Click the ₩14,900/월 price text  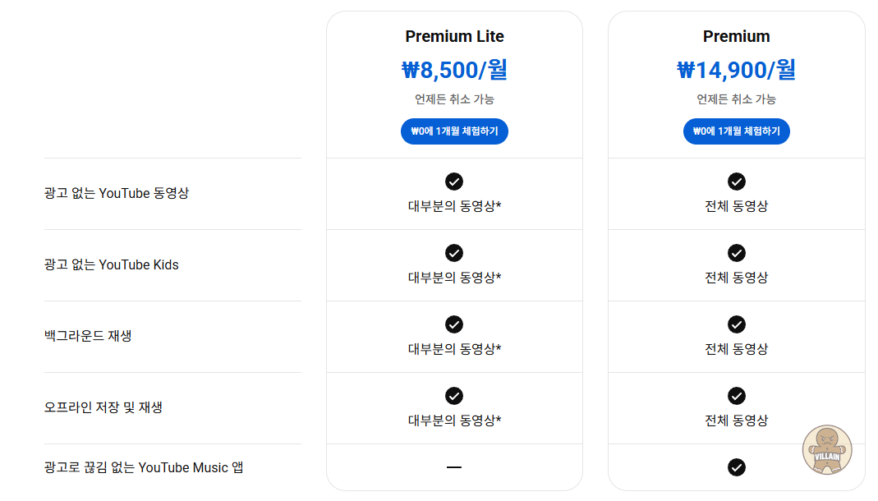click(736, 70)
